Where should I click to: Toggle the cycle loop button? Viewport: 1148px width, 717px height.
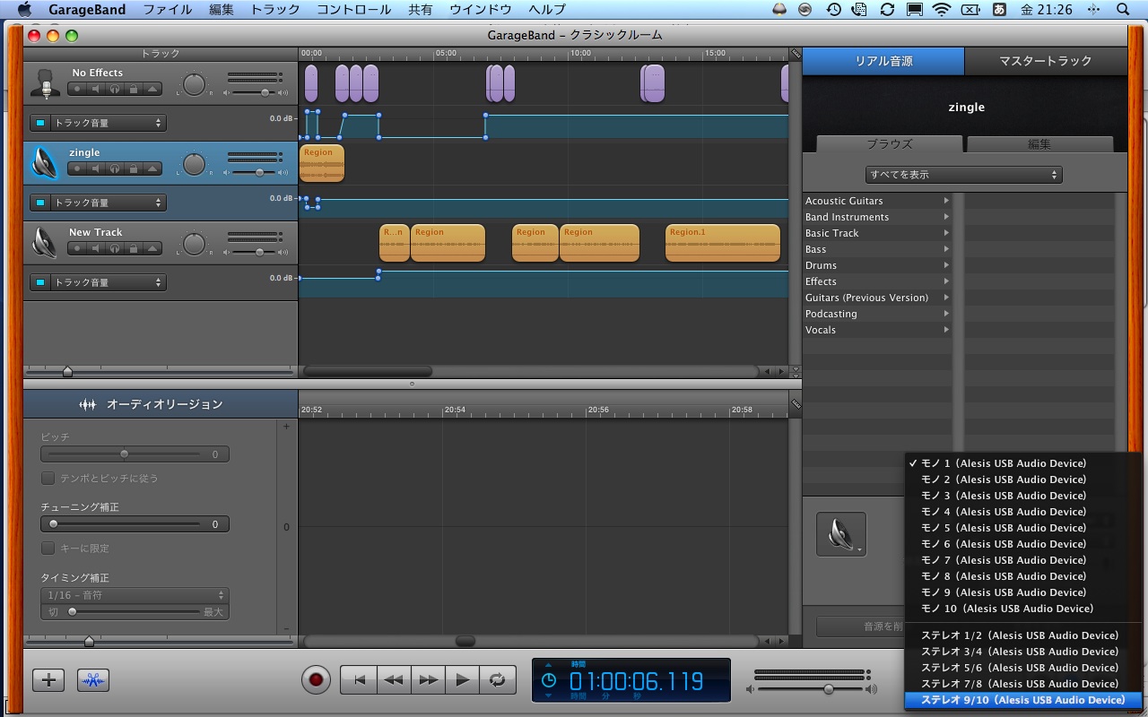click(x=497, y=679)
